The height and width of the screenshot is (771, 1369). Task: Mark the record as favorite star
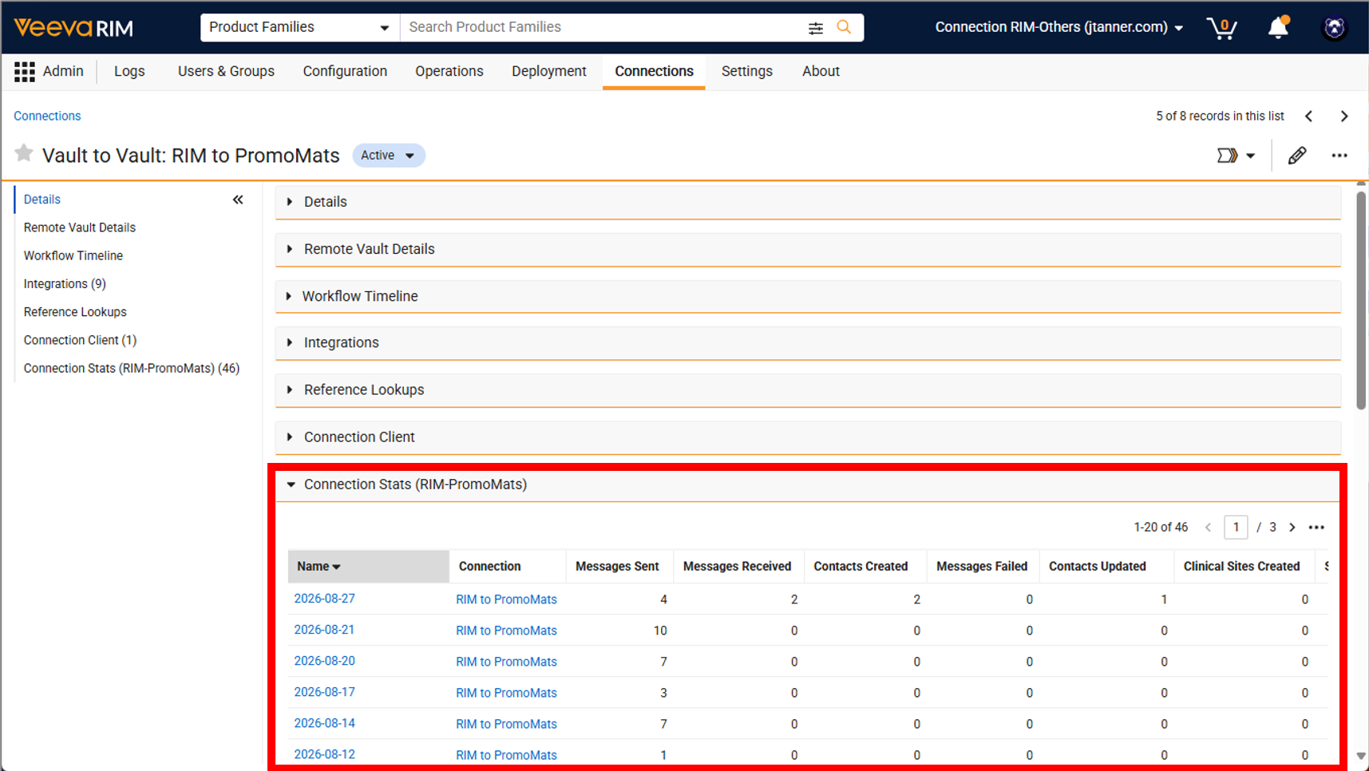[24, 153]
